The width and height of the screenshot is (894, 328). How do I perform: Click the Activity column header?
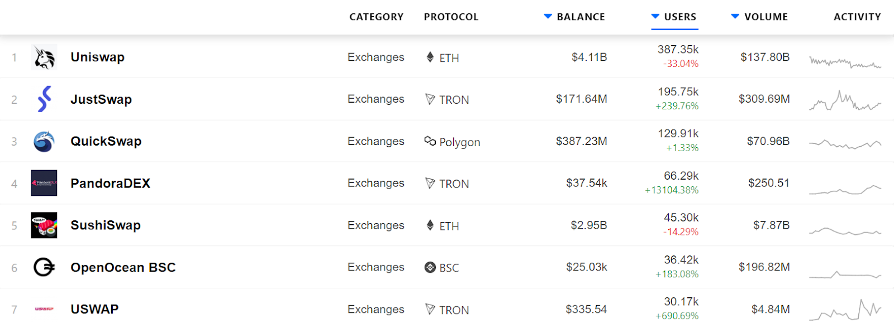[x=857, y=17]
